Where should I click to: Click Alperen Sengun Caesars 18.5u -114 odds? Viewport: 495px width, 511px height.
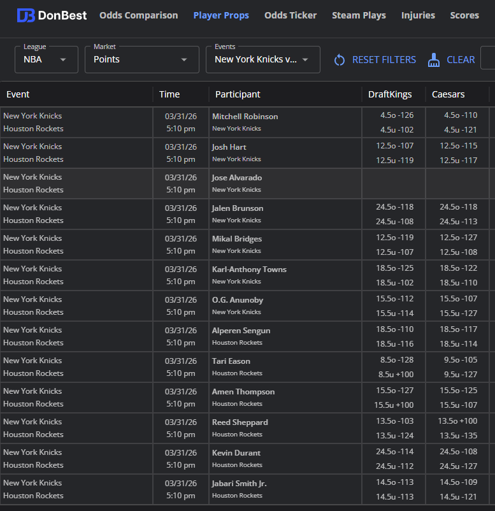(459, 344)
